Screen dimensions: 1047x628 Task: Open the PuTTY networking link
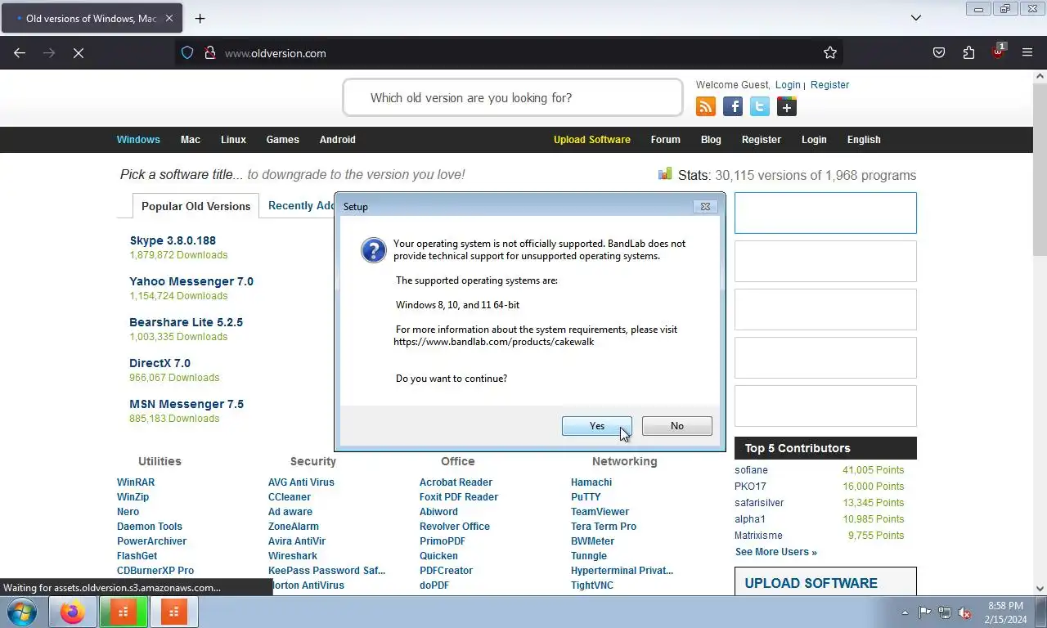tap(586, 497)
